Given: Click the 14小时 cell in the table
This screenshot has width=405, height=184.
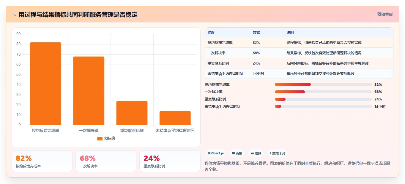Looking at the screenshot, I should pyautogui.click(x=258, y=74).
